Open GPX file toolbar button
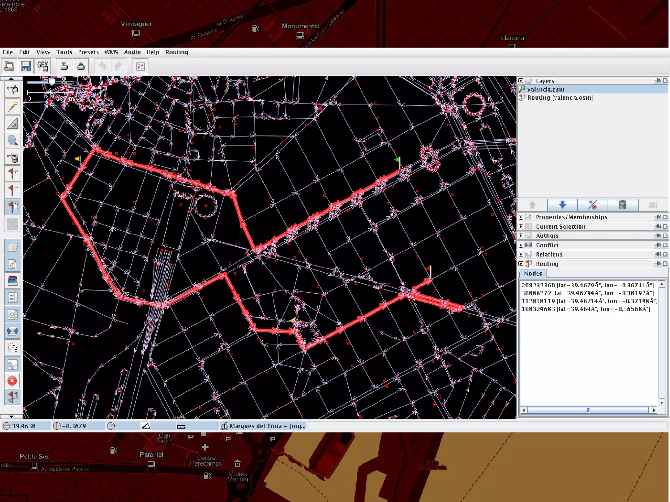Screen dimensions: 670x502 (43, 66)
